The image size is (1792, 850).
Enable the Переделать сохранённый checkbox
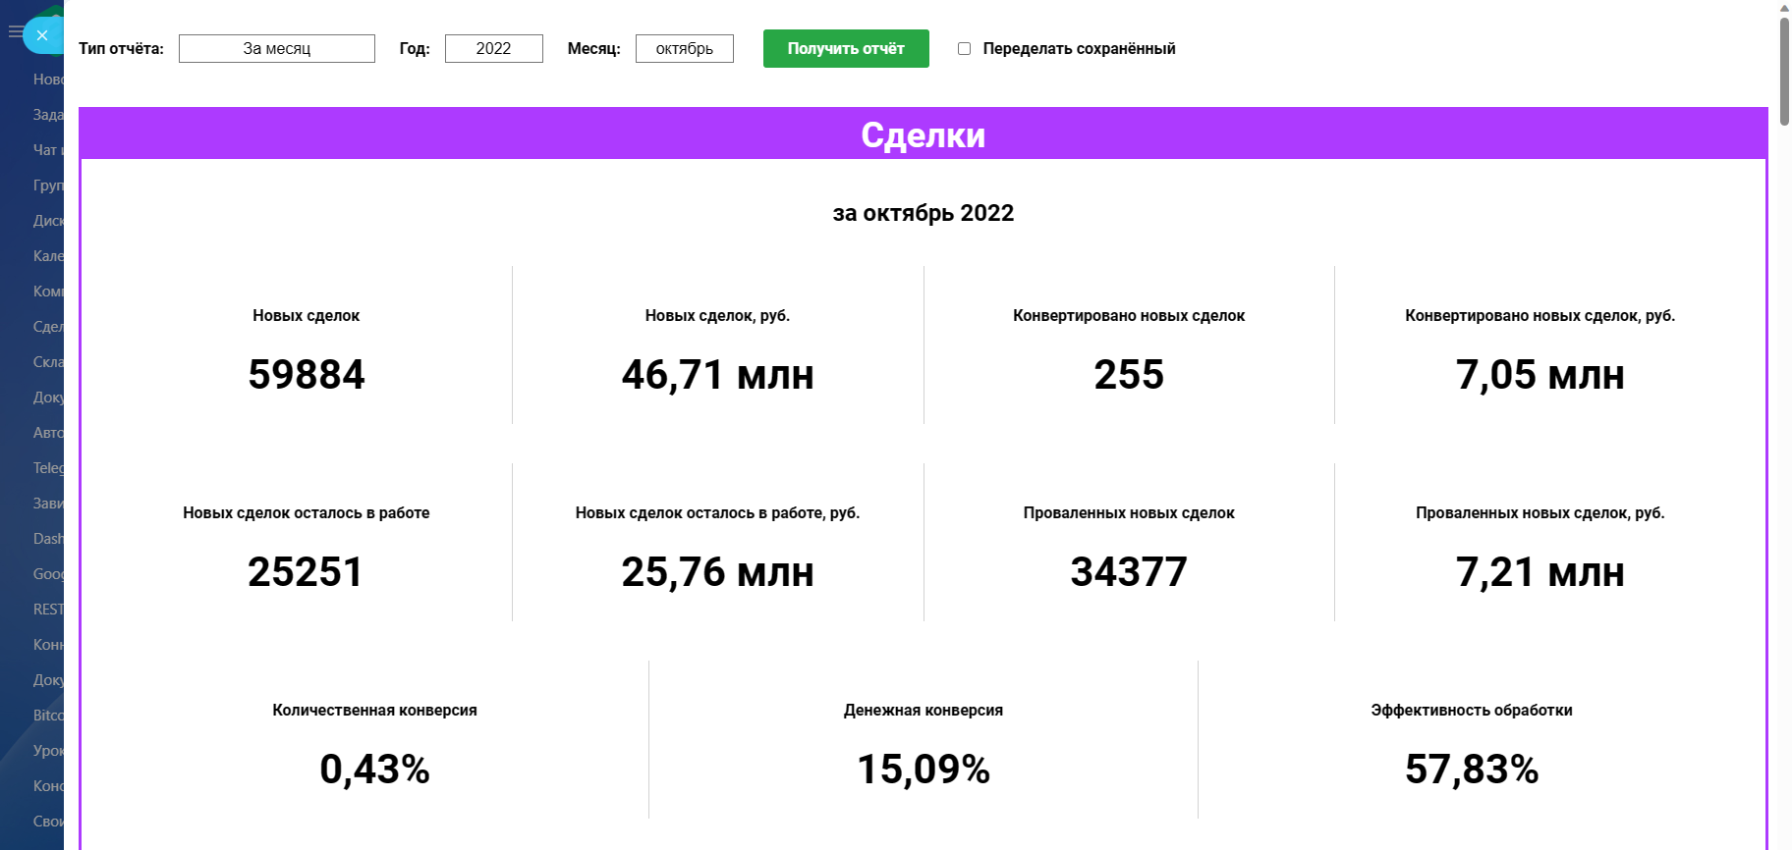964,48
